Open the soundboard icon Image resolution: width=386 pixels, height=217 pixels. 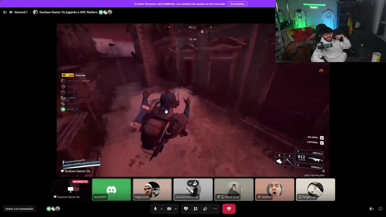point(205,209)
